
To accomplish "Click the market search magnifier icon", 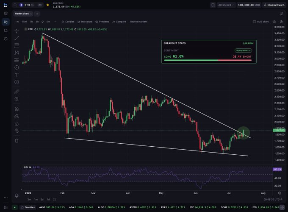I will 15,5.
